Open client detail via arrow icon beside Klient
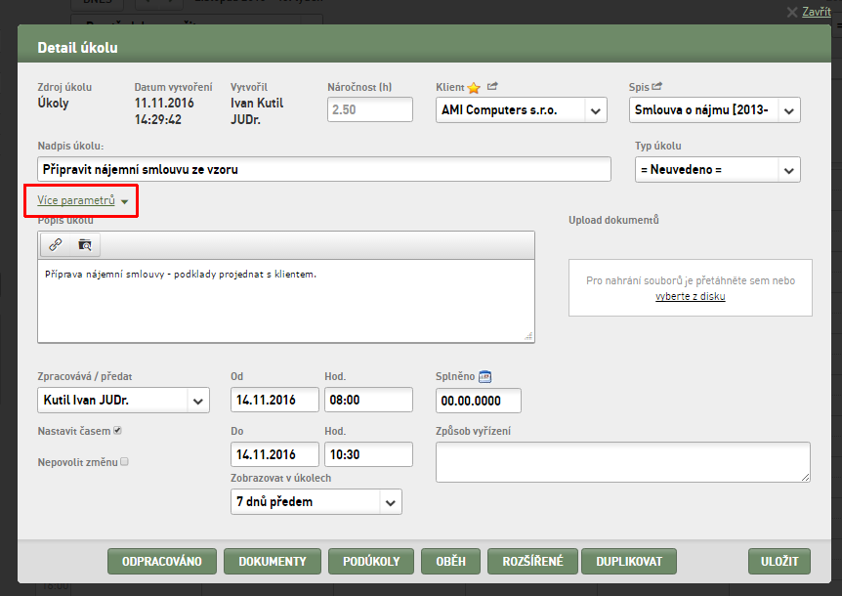 [492, 86]
